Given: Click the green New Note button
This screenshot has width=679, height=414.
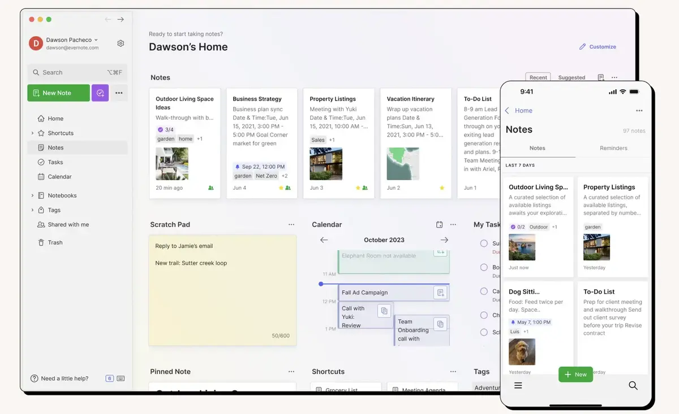Looking at the screenshot, I should click(x=58, y=92).
